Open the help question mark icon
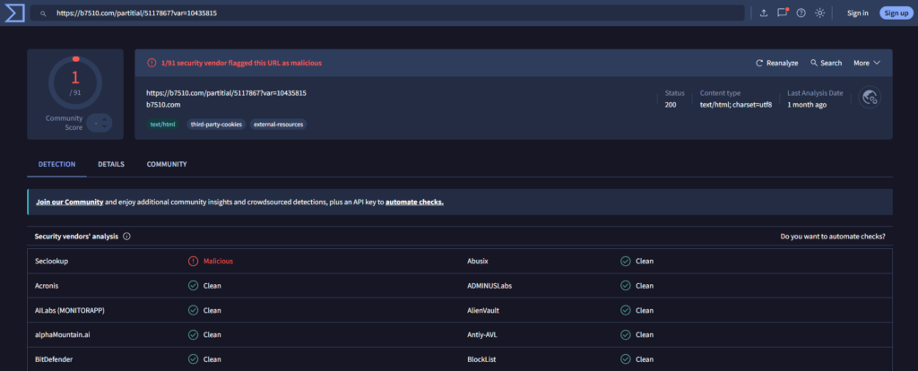The image size is (918, 371). click(x=801, y=13)
